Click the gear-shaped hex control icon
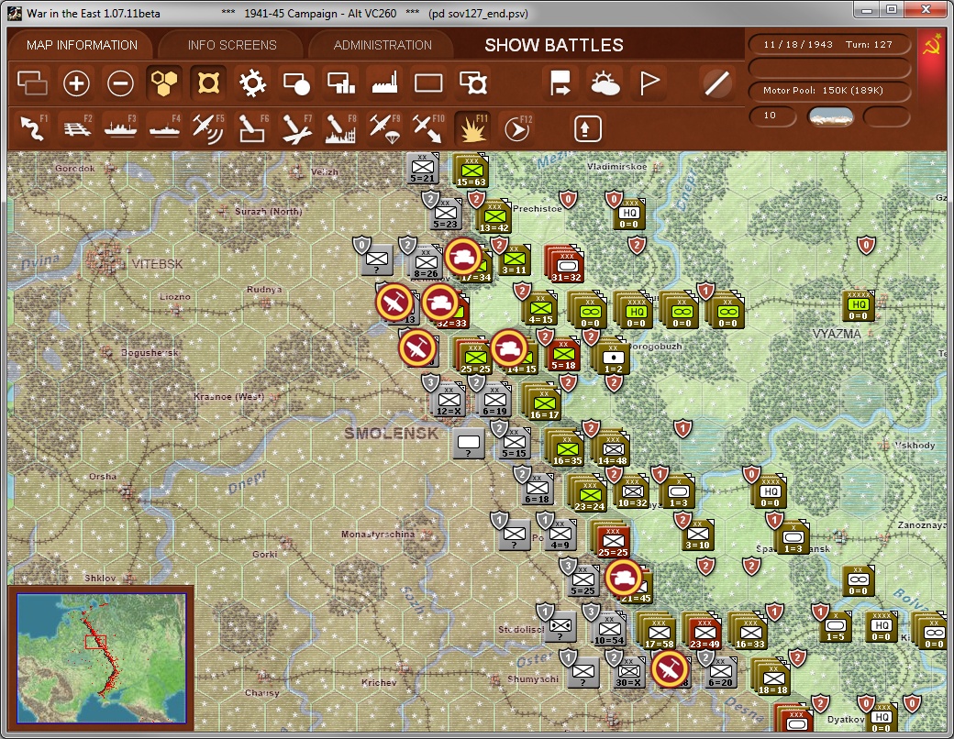This screenshot has height=739, width=954. point(252,83)
